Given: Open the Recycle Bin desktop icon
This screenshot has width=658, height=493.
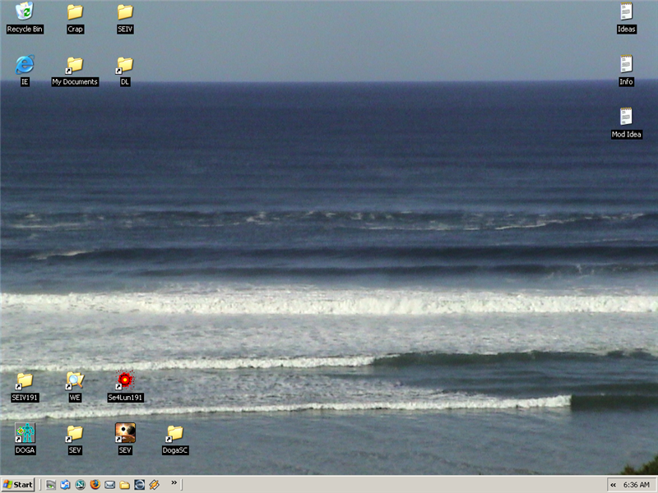Looking at the screenshot, I should pyautogui.click(x=25, y=12).
